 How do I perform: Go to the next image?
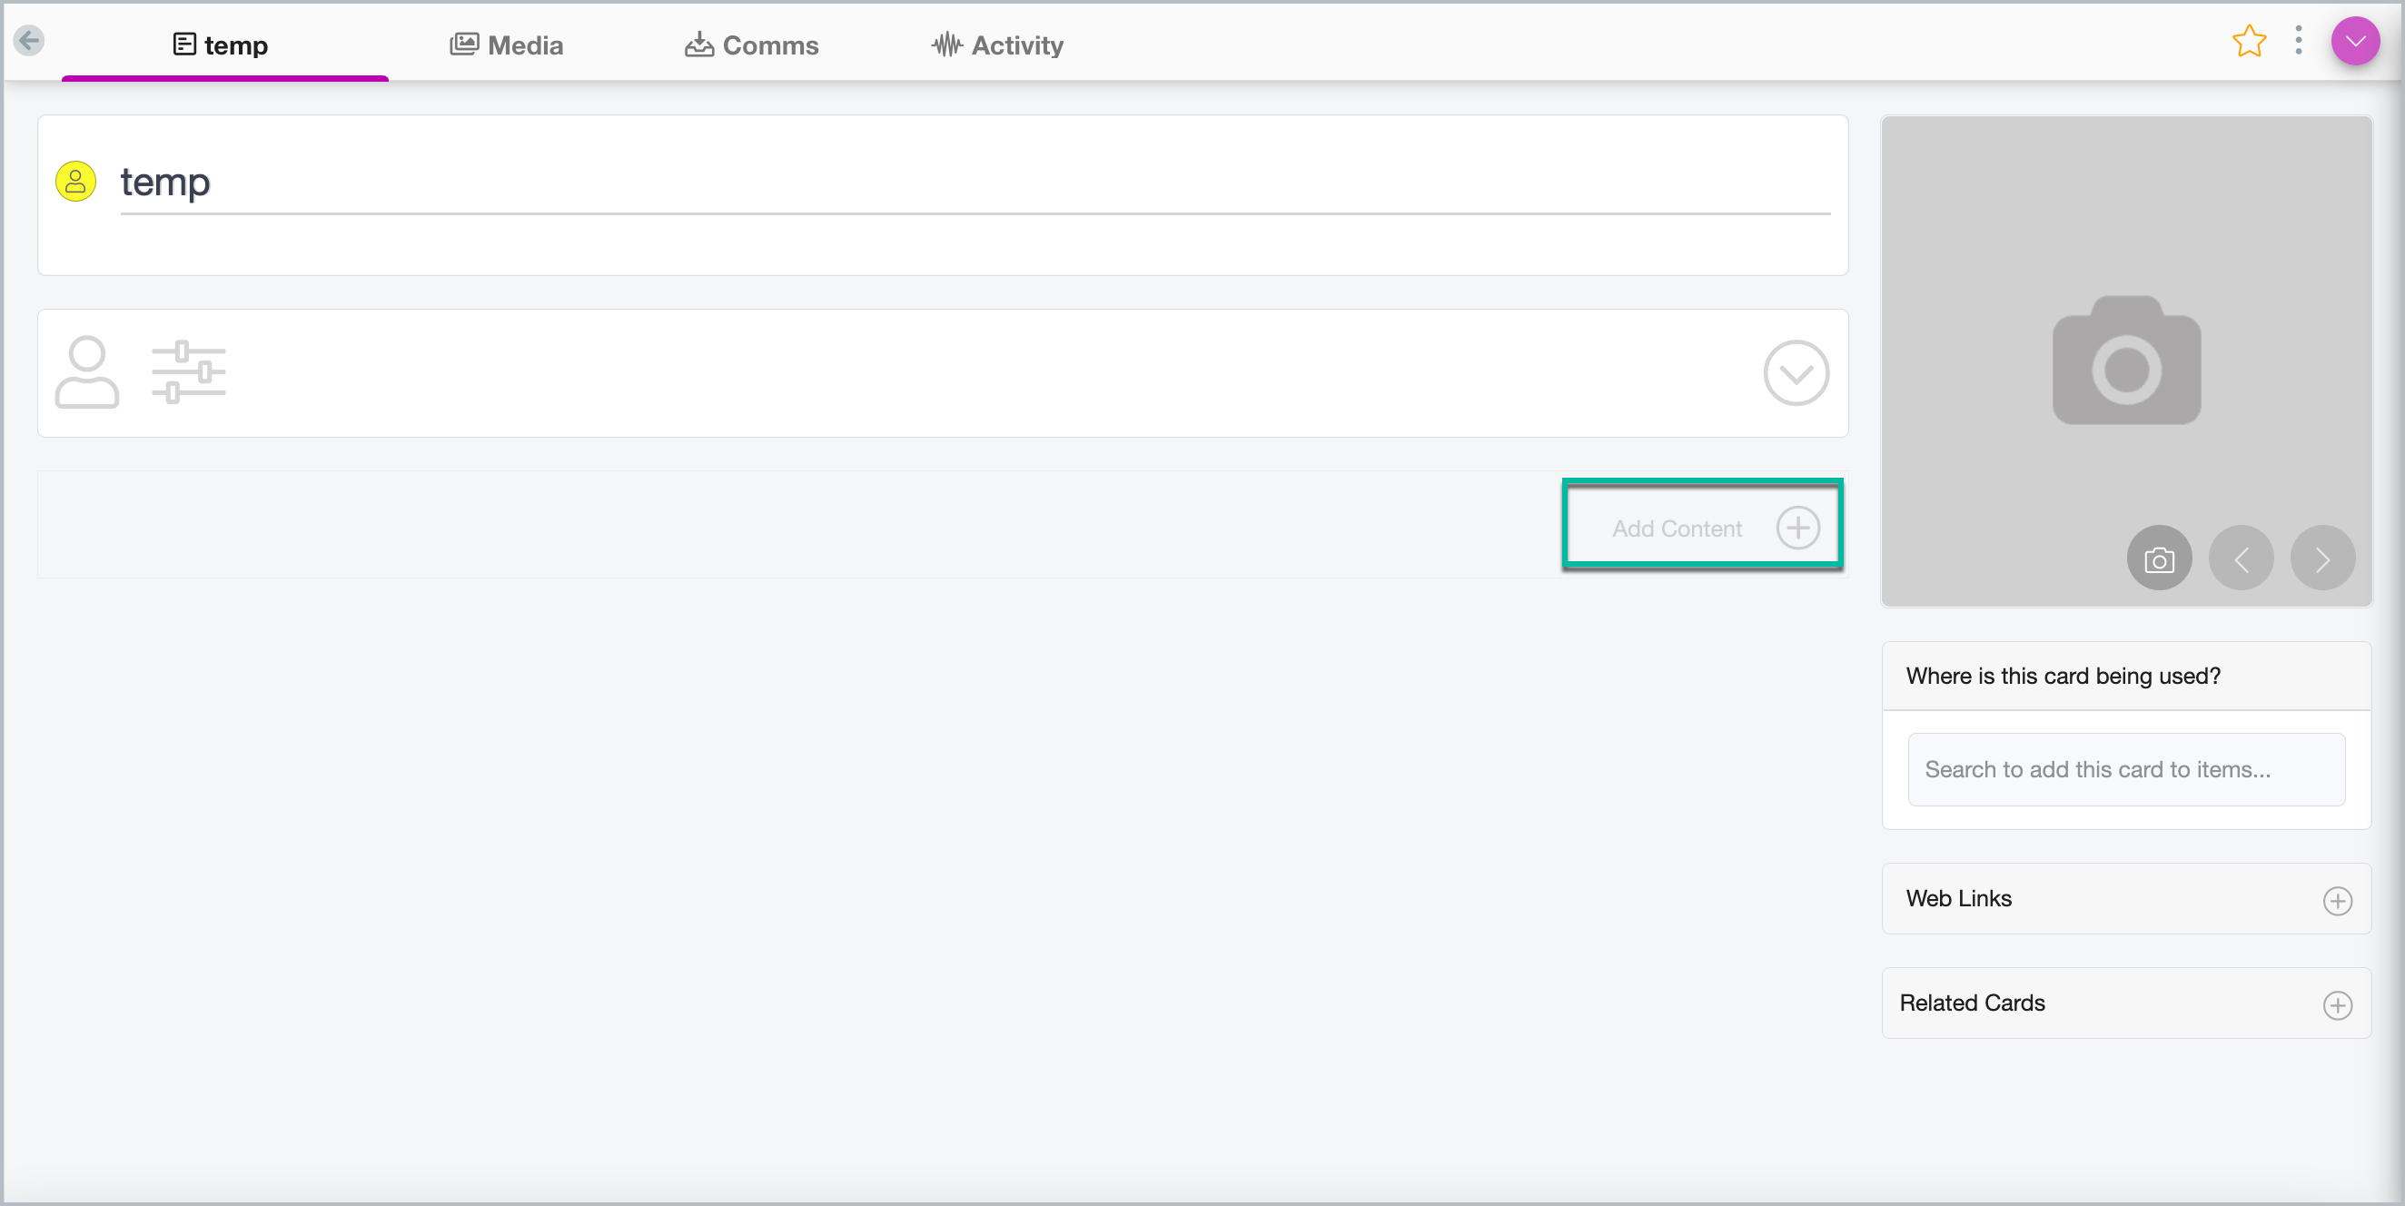pos(2322,559)
